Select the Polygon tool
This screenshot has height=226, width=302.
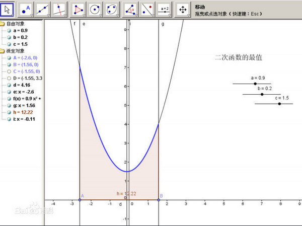point(78,9)
